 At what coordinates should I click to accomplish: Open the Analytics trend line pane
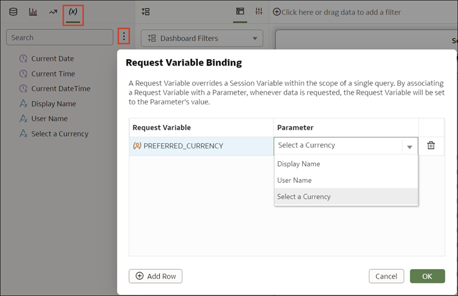[x=53, y=12]
